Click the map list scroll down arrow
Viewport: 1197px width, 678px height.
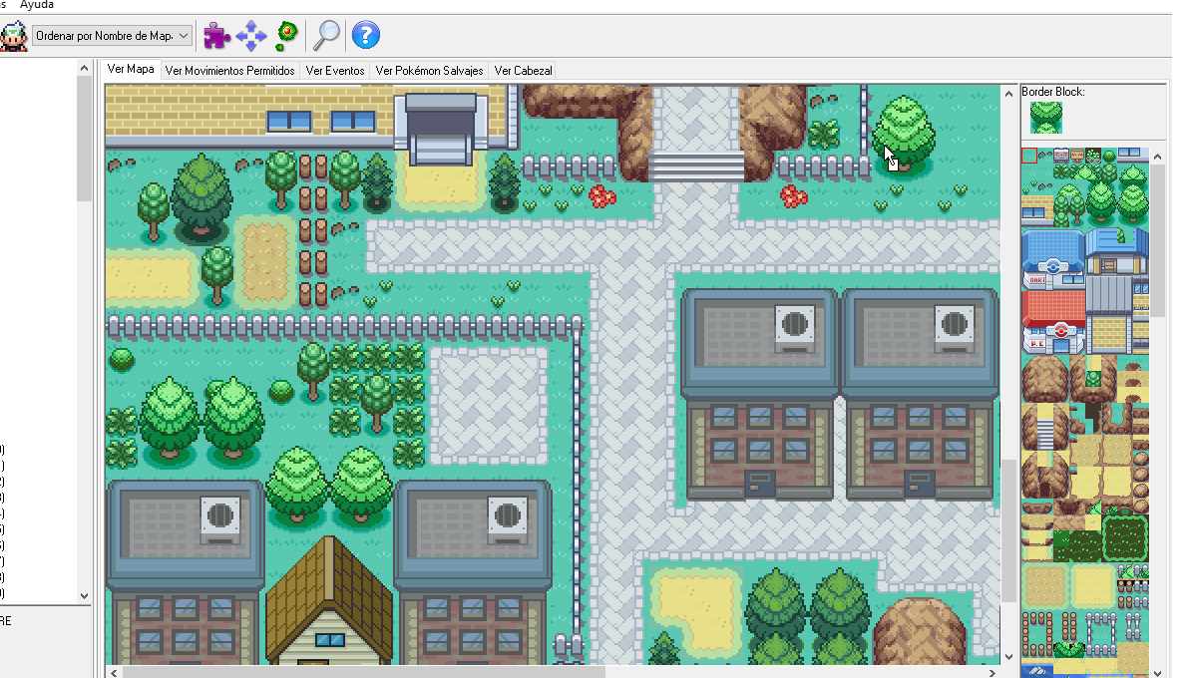[x=84, y=595]
